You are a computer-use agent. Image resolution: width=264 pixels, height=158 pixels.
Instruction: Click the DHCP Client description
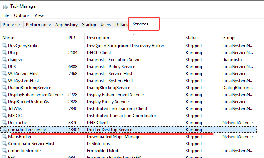pyautogui.click(x=99, y=53)
